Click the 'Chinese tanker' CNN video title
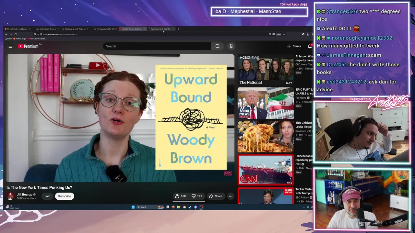This screenshot has width=415, height=233. 304,158
